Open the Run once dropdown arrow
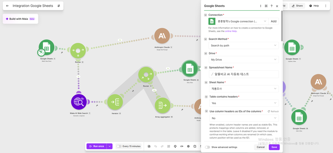The width and height of the screenshot is (333, 153). click(x=110, y=146)
